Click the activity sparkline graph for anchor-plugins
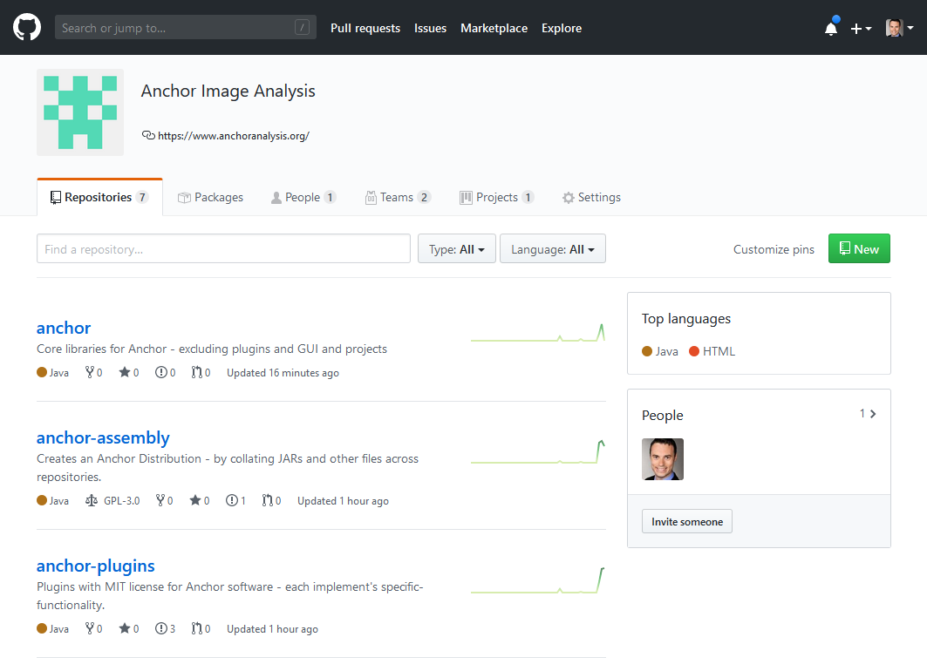The image size is (927, 671). (x=538, y=580)
